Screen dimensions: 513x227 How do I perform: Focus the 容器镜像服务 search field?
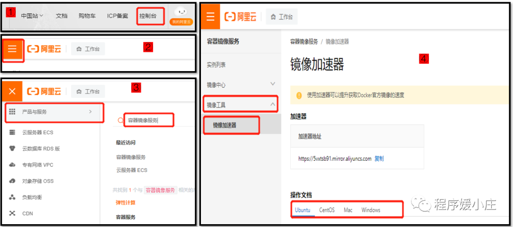[149, 120]
